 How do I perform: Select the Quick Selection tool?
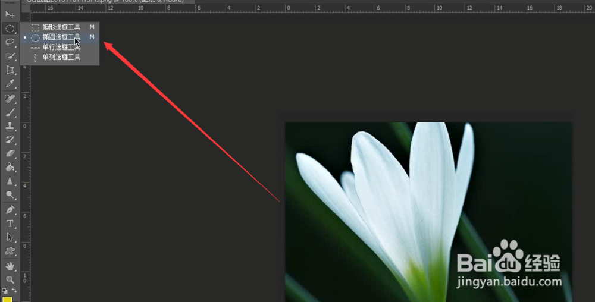pyautogui.click(x=10, y=56)
